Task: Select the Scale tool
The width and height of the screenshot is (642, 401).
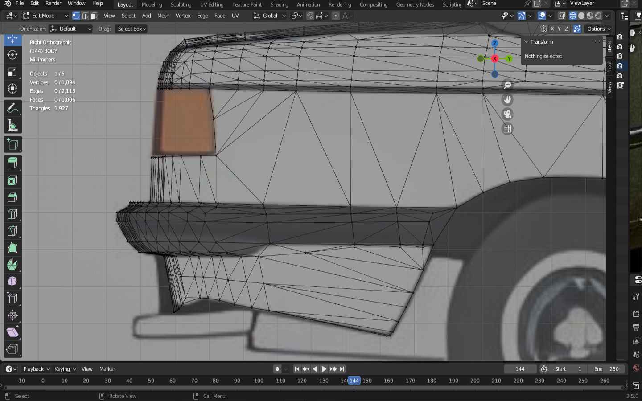Action: pyautogui.click(x=12, y=72)
